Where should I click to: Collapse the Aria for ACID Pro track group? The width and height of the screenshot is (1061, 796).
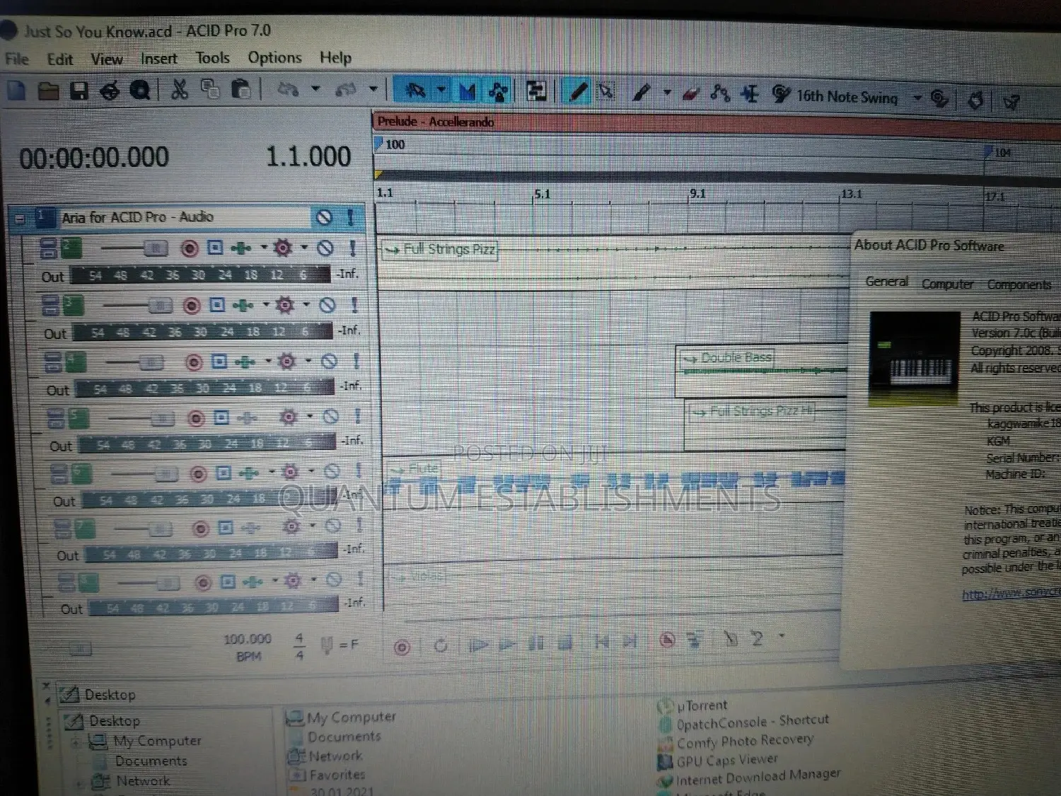click(20, 219)
